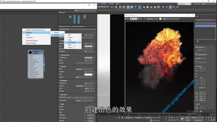Click the Utilities wrench icon in command panel
Image resolution: width=217 pixels, height=122 pixels.
[201, 17]
